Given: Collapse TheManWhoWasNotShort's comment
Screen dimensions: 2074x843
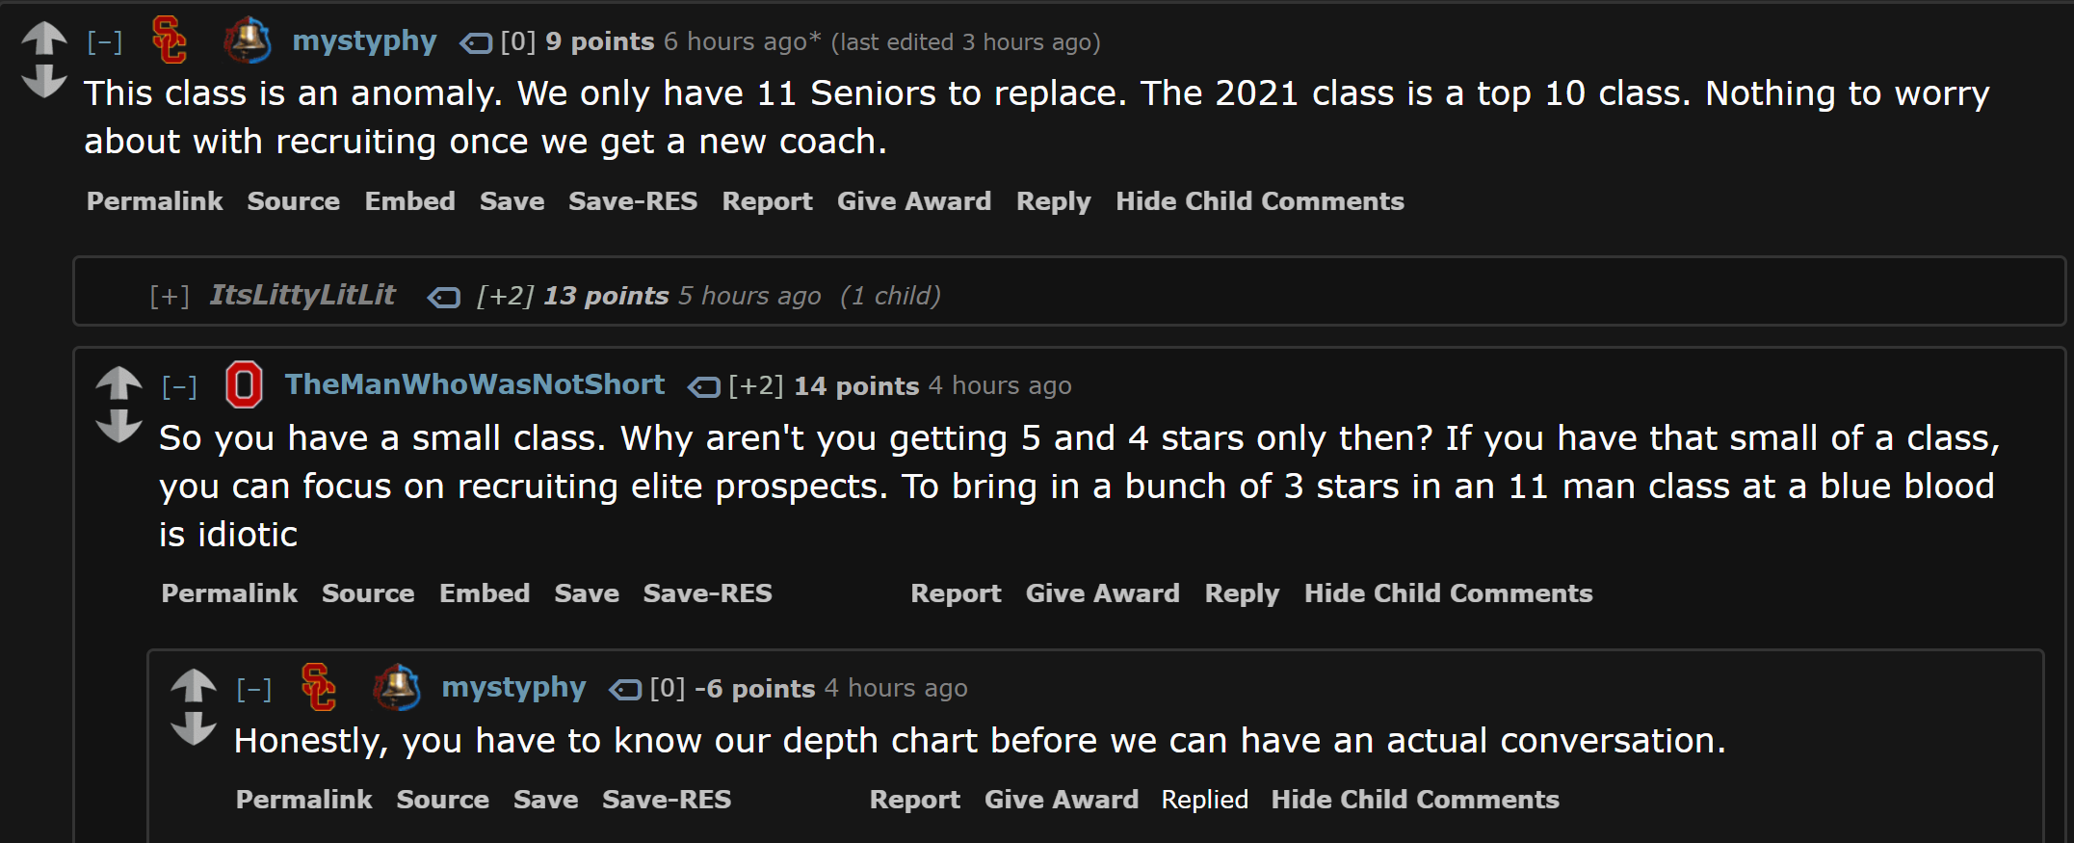Looking at the screenshot, I should tap(180, 387).
